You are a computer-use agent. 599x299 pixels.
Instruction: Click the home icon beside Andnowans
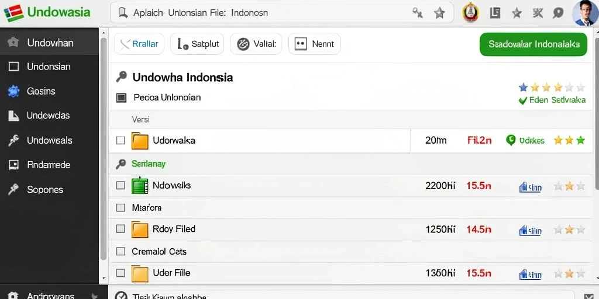point(13,295)
